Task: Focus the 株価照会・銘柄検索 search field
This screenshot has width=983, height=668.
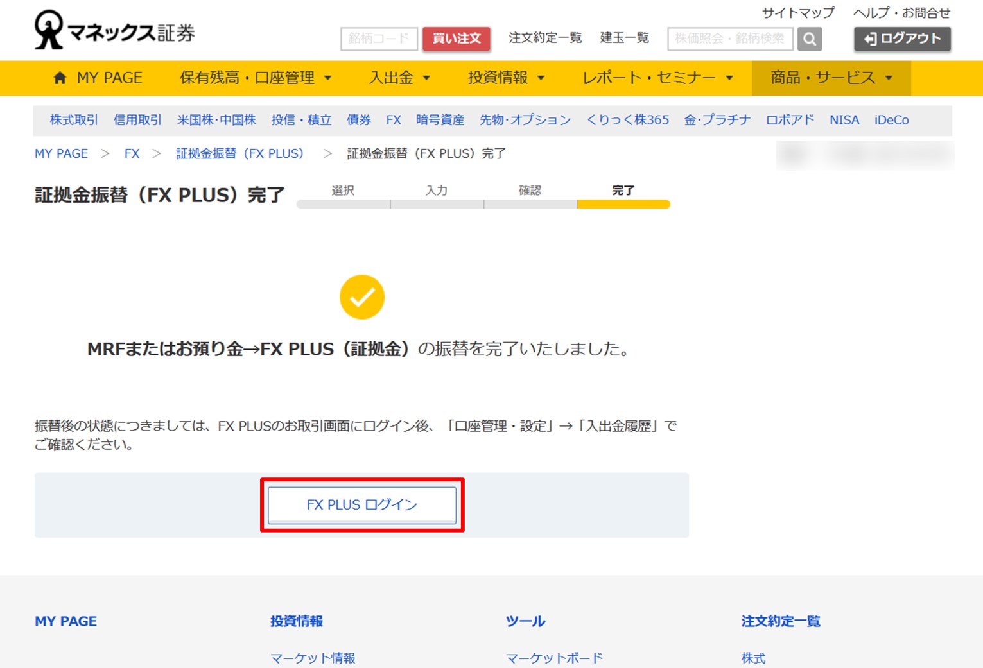Action: click(x=731, y=39)
